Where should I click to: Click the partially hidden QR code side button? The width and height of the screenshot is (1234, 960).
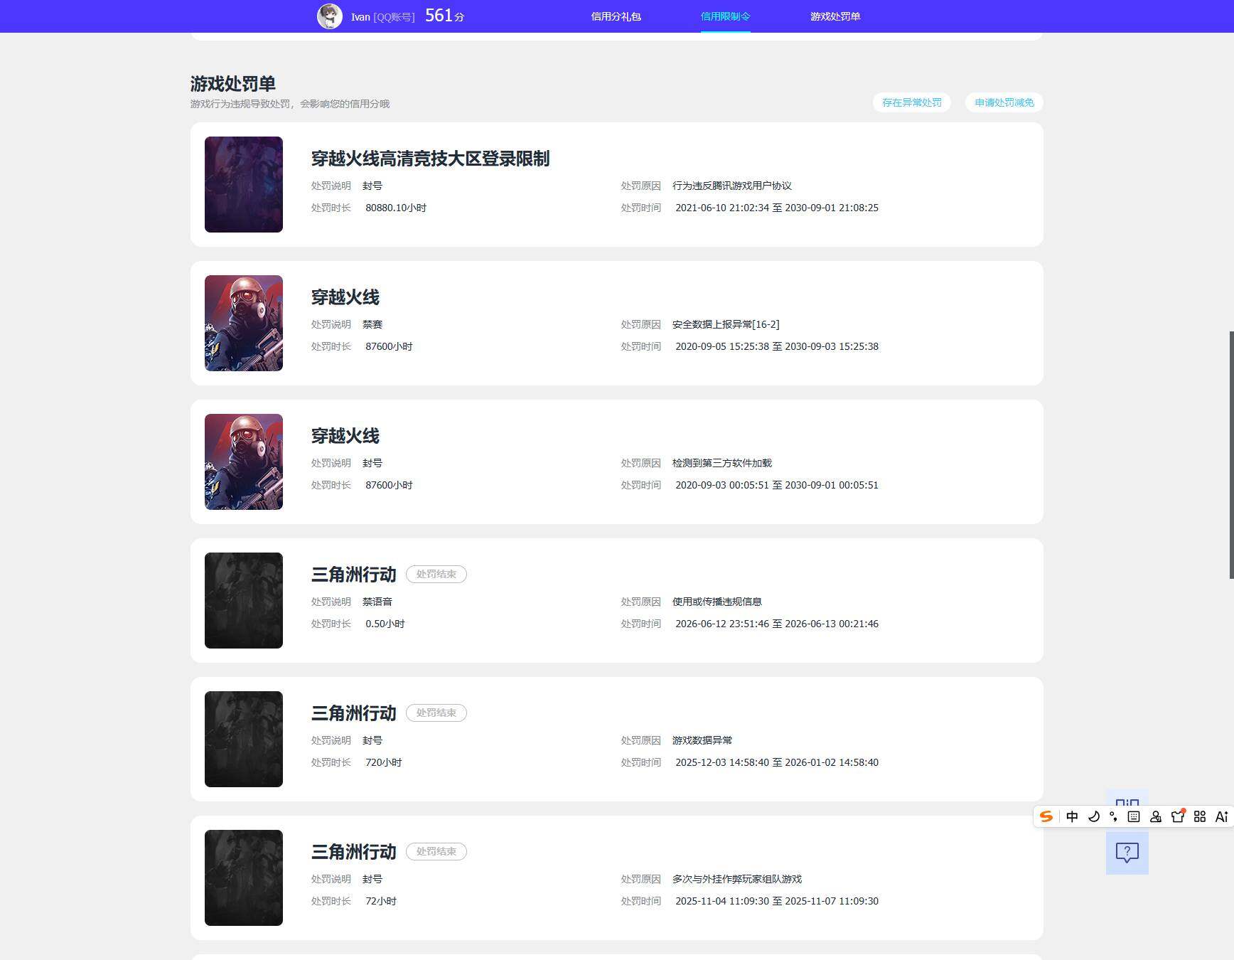tap(1127, 799)
